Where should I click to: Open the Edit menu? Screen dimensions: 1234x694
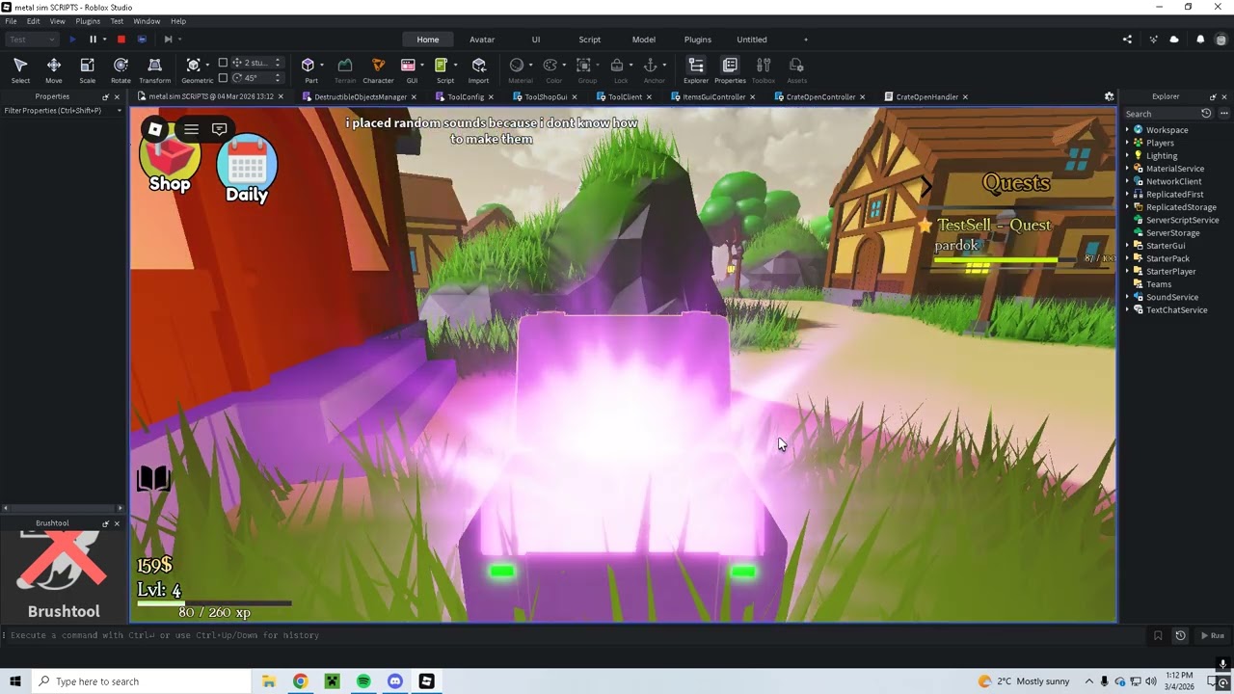[x=34, y=21]
